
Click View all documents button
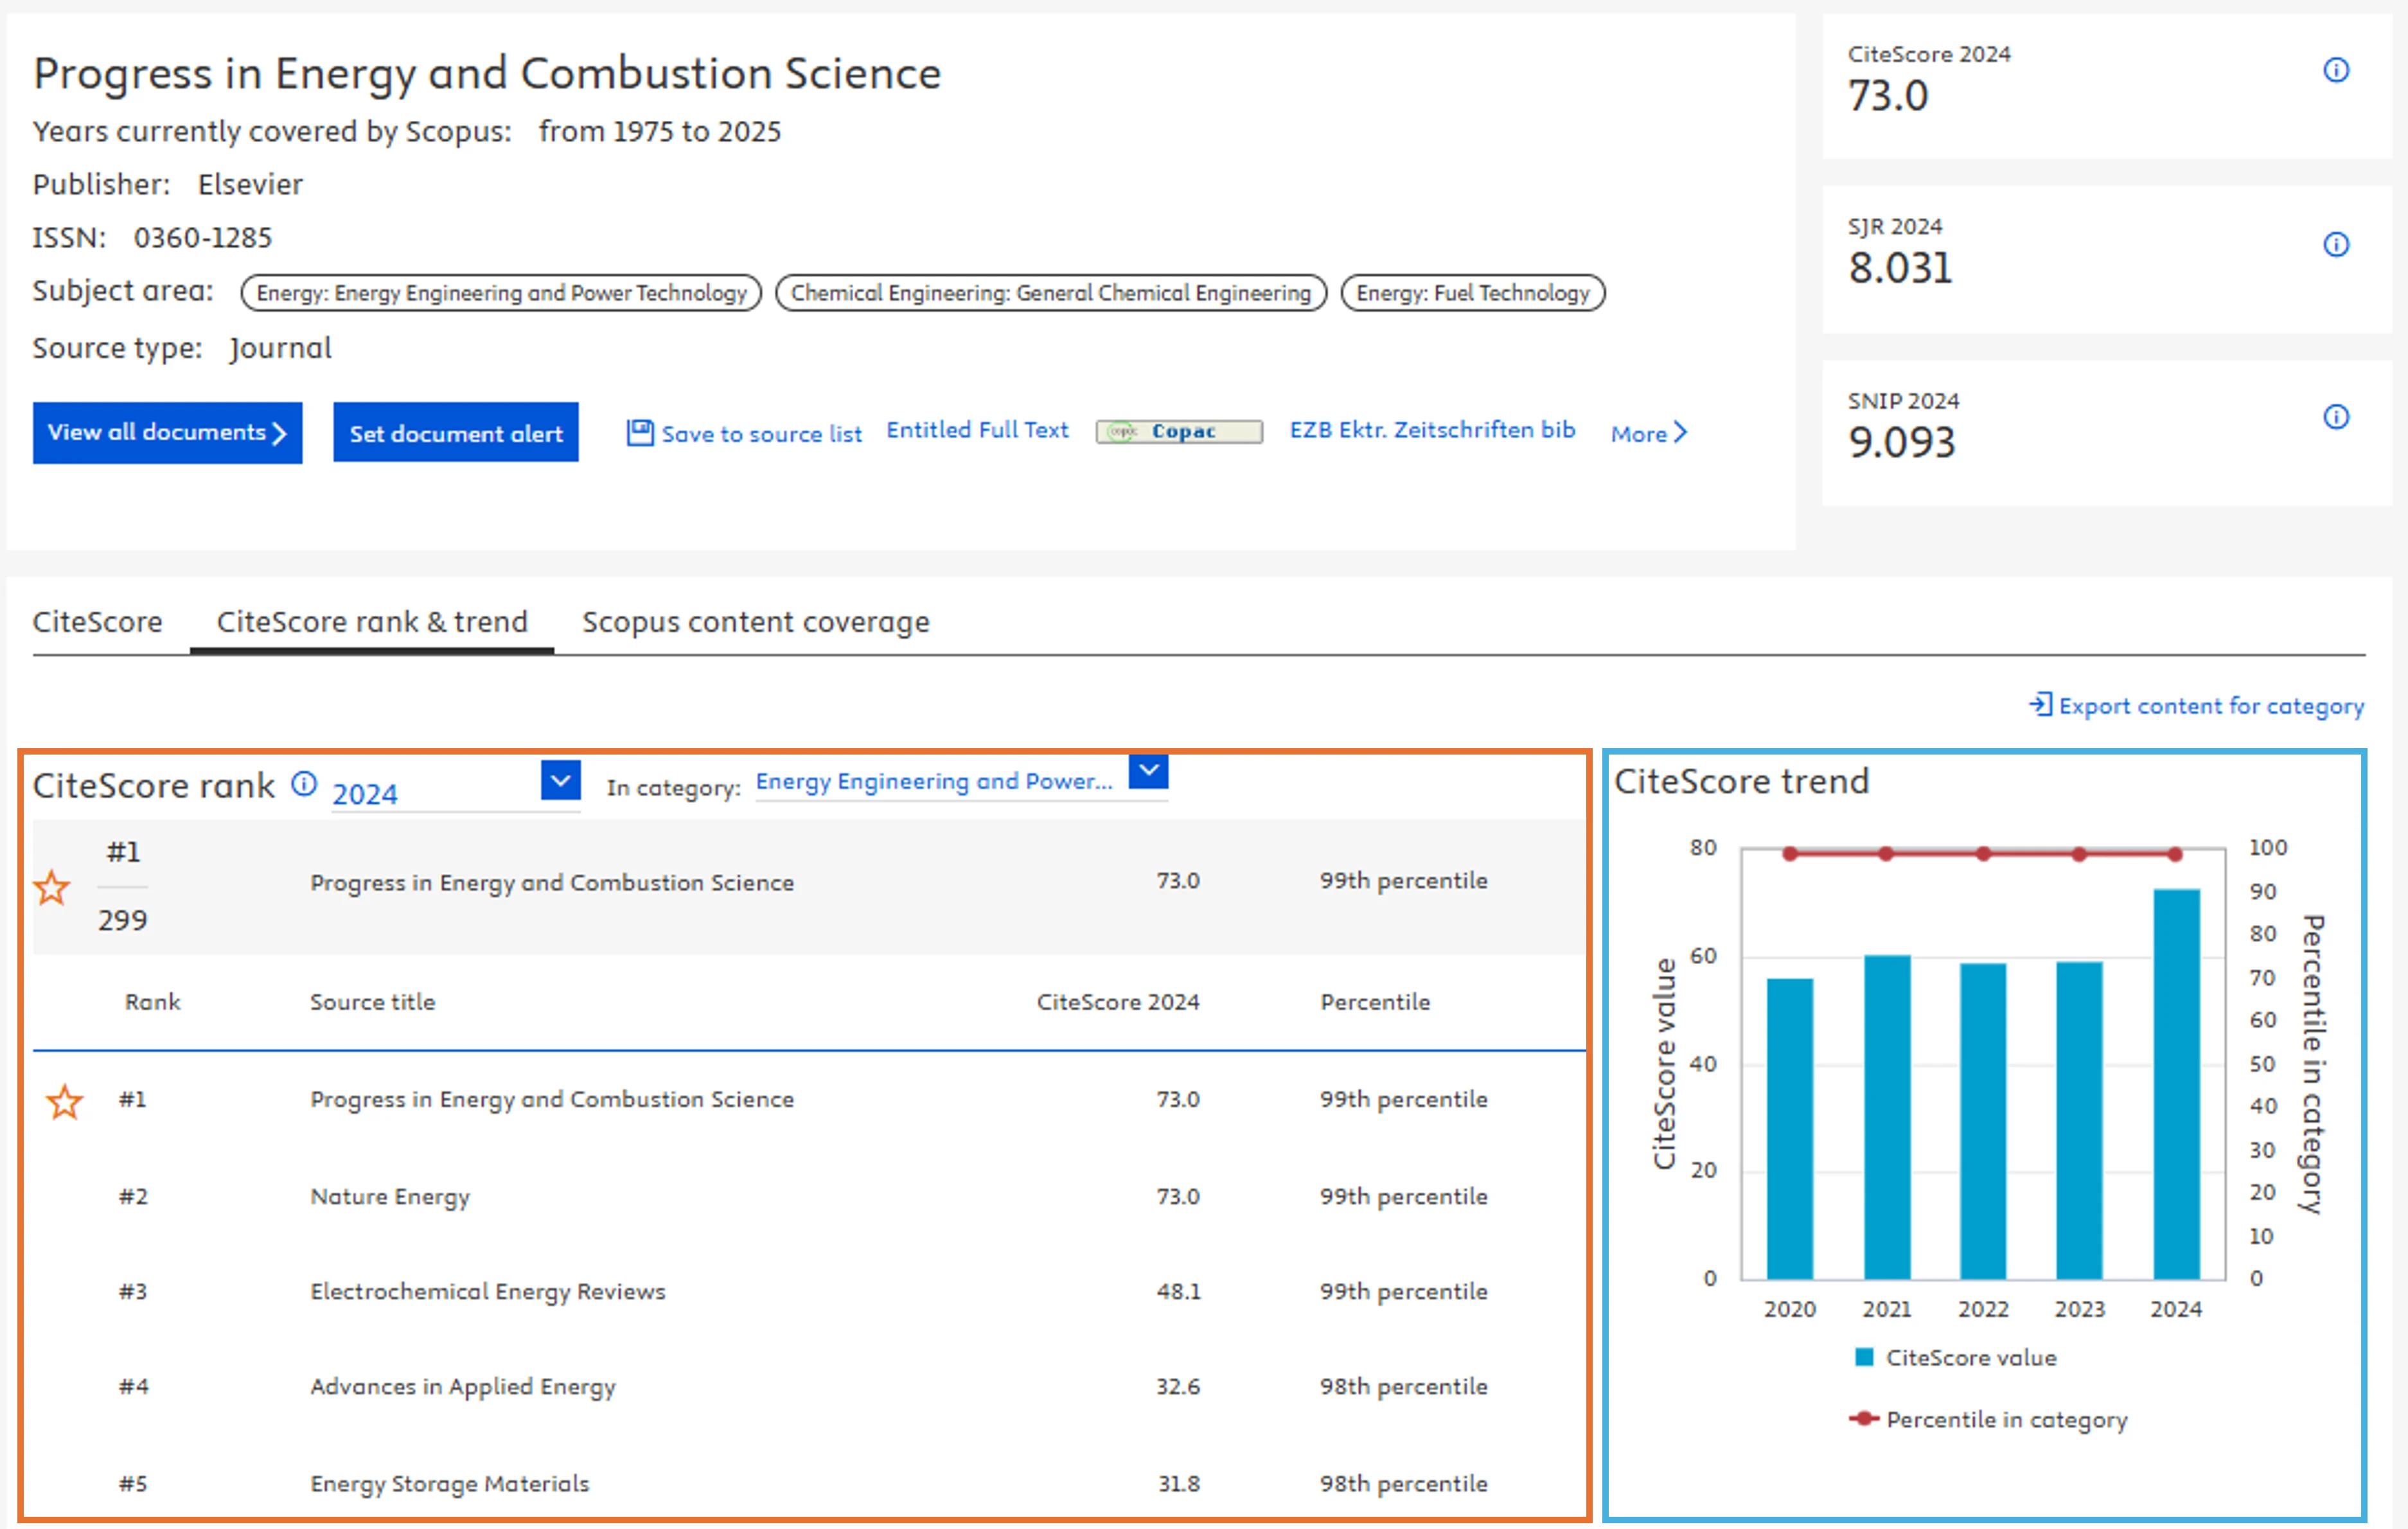(x=167, y=433)
